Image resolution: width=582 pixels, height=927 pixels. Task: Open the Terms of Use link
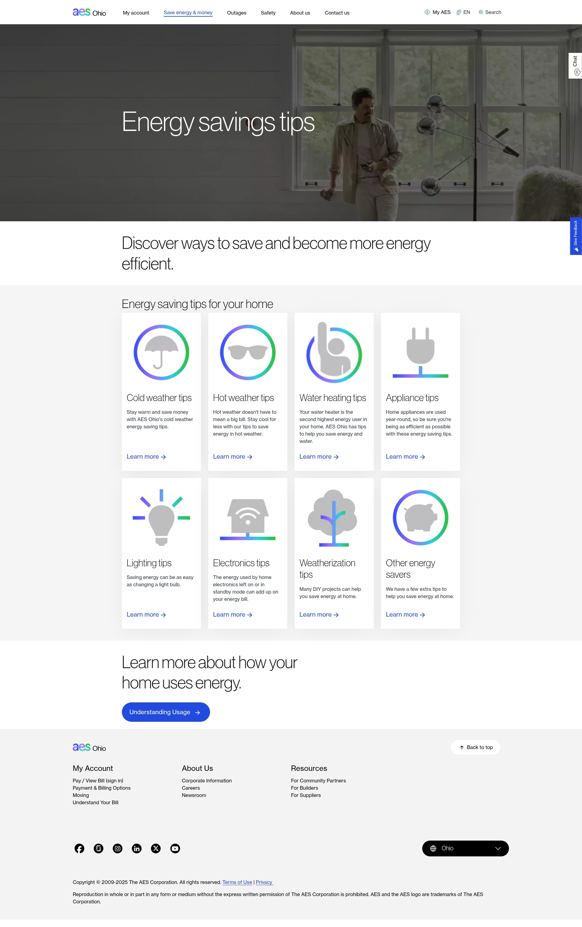point(237,882)
